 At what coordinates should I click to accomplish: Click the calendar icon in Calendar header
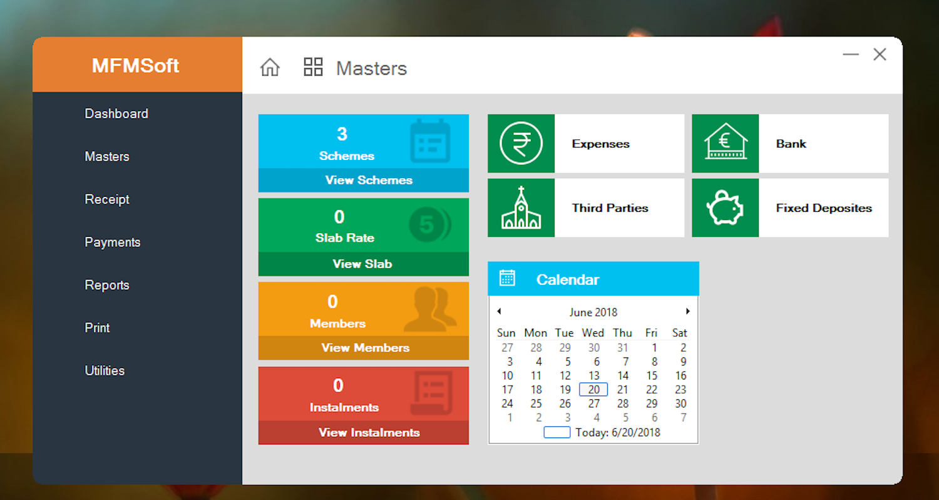(x=507, y=279)
